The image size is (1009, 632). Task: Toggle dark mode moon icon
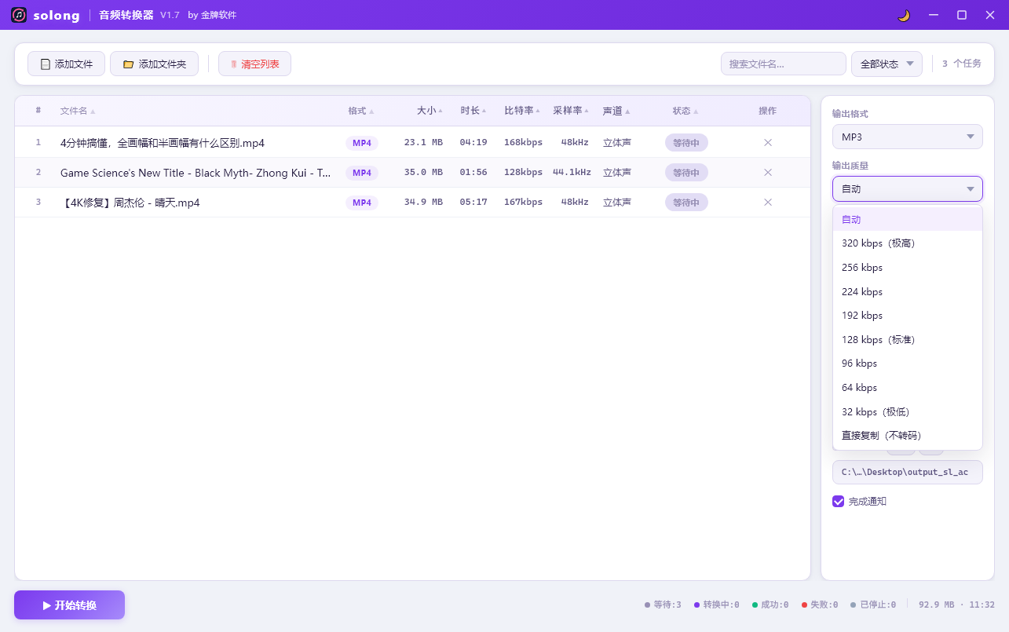pyautogui.click(x=904, y=15)
